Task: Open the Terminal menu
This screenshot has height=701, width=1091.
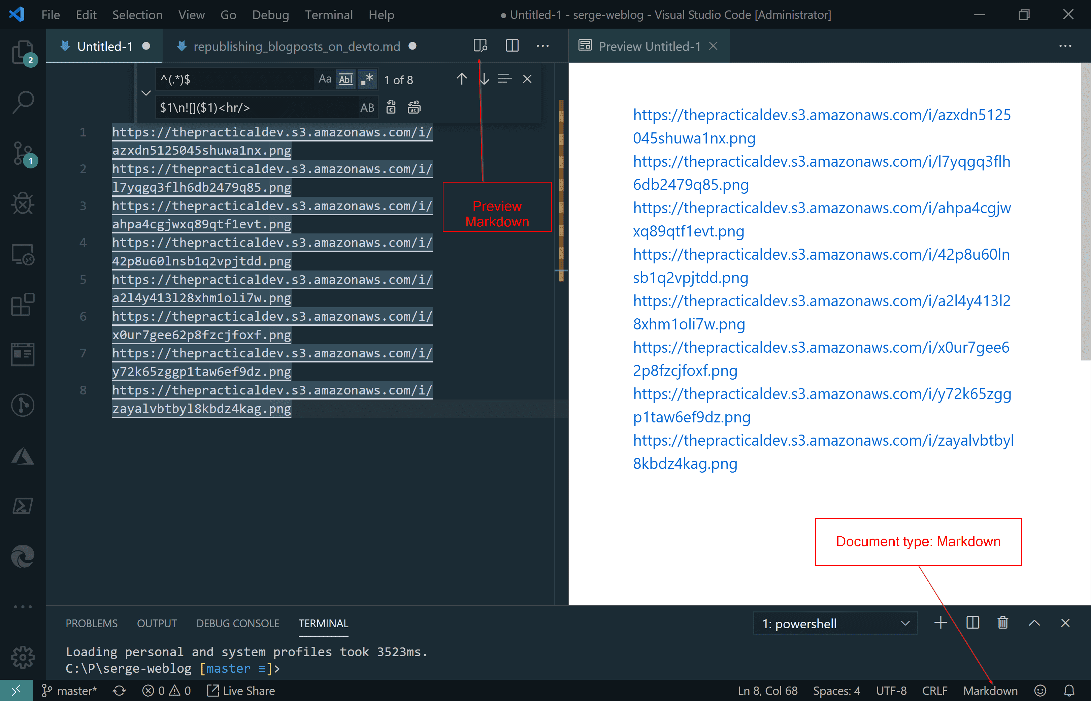Action: click(x=329, y=14)
